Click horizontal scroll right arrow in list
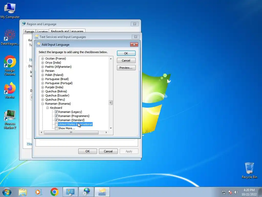Image resolution: width=262 pixels, height=197 pixels. point(106,132)
